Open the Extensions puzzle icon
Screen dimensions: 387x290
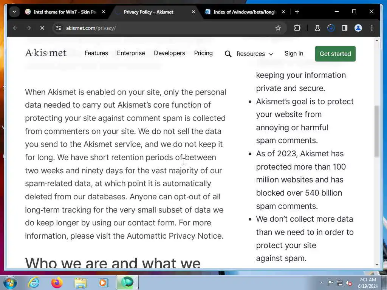click(297, 28)
